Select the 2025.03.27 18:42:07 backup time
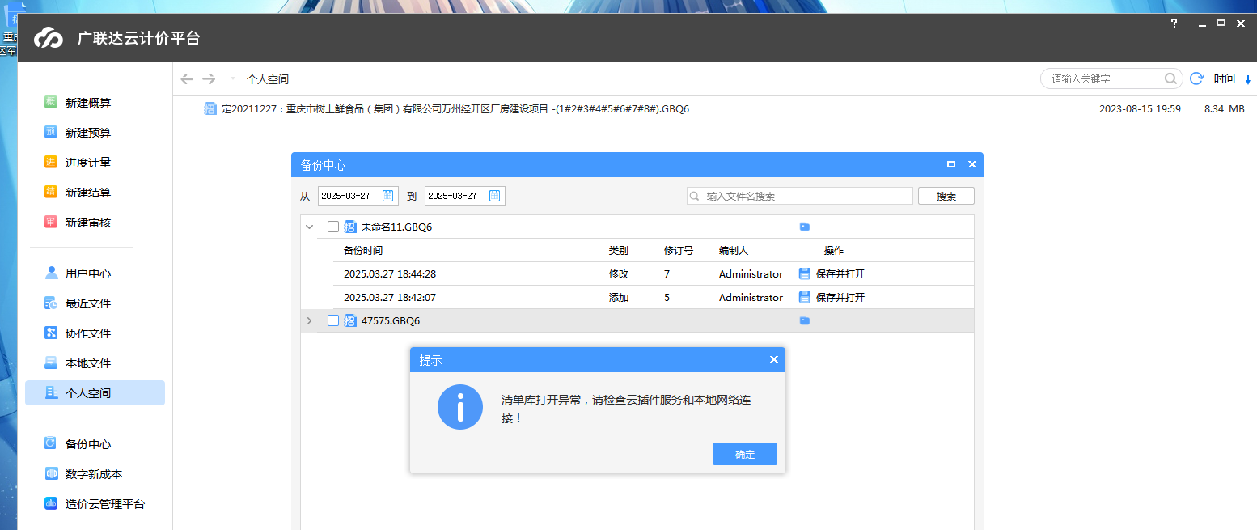 [x=390, y=297]
